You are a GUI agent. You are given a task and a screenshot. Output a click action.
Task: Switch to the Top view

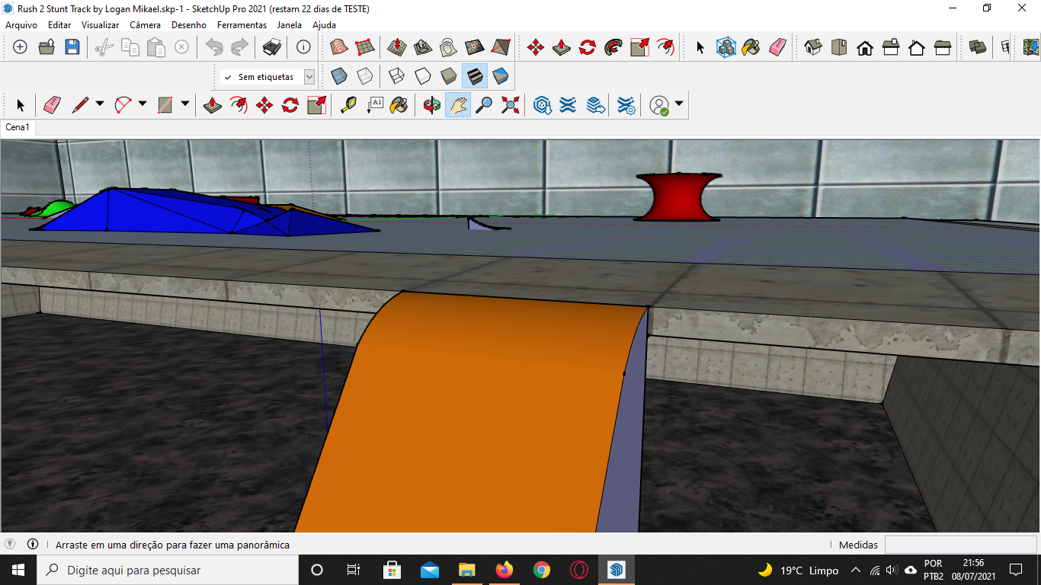pyautogui.click(x=839, y=47)
